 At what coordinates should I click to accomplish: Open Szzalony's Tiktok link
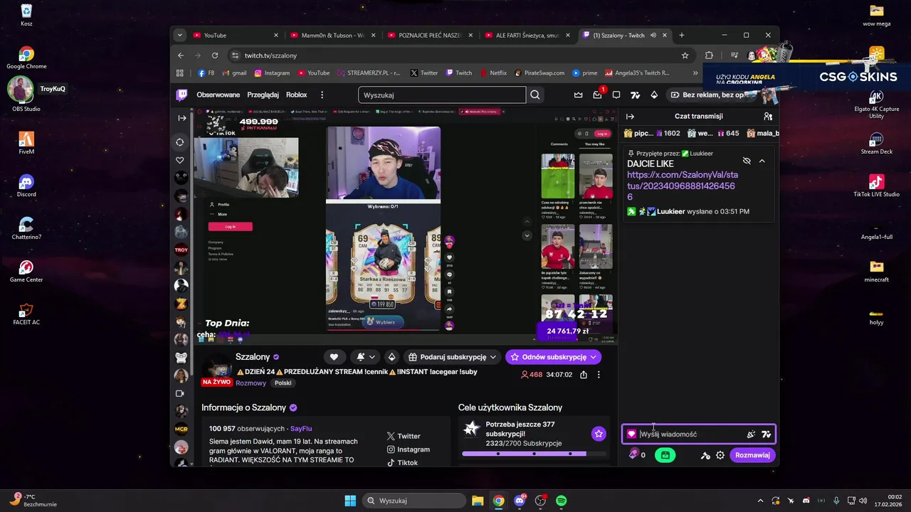pos(402,463)
